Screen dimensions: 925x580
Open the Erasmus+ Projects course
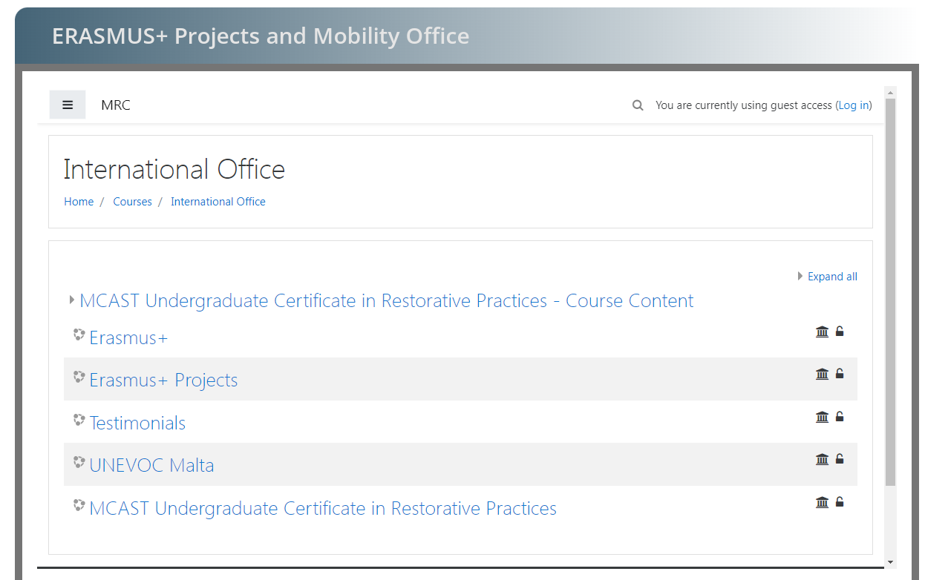click(163, 380)
